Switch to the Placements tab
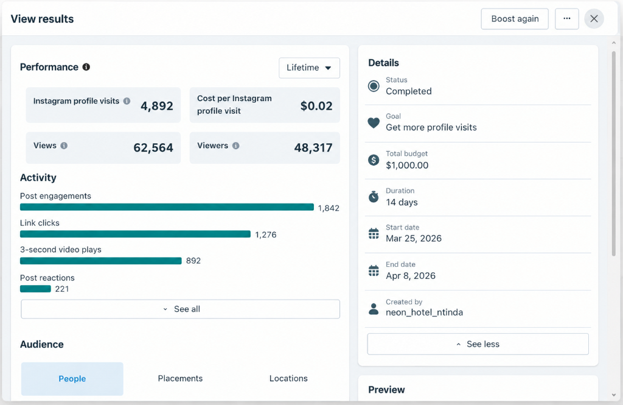Screen dimensions: 623x405 click(x=180, y=378)
